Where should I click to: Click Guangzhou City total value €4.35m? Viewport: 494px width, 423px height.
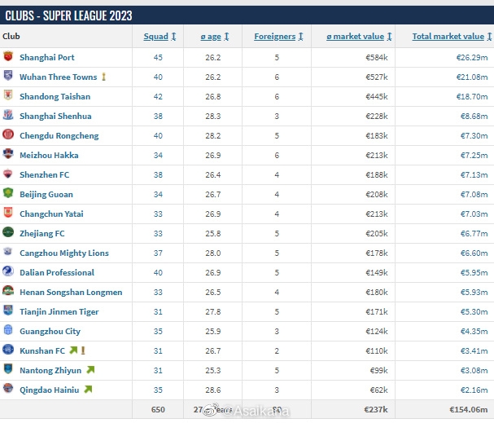pyautogui.click(x=474, y=331)
